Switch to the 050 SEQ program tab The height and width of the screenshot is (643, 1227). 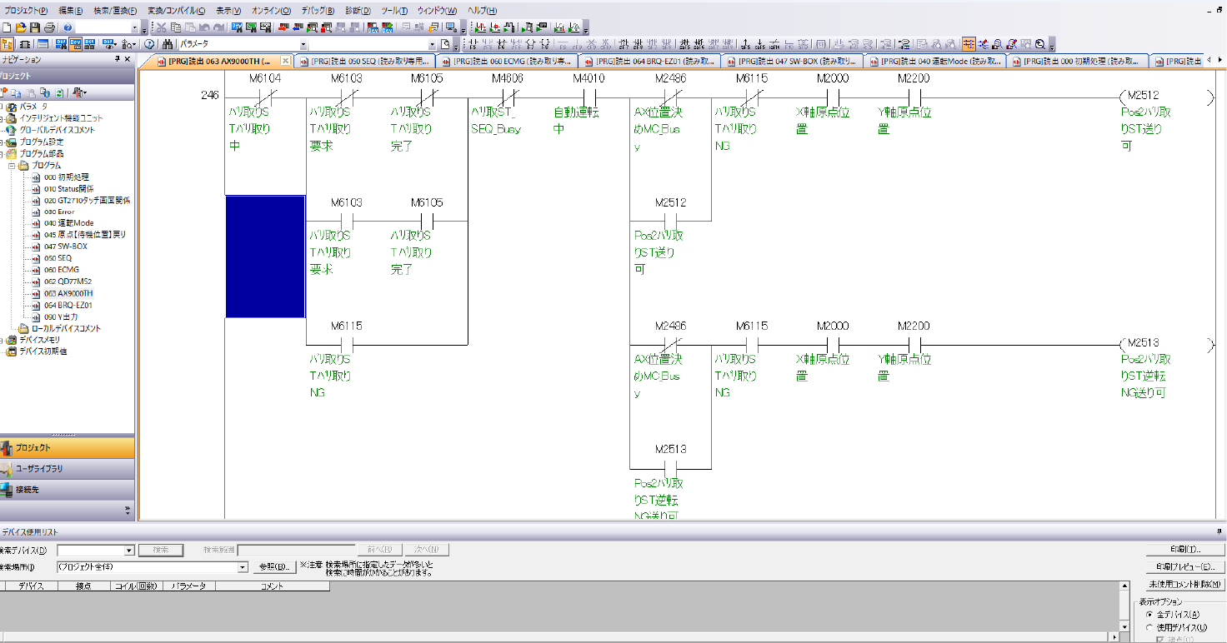pyautogui.click(x=368, y=61)
